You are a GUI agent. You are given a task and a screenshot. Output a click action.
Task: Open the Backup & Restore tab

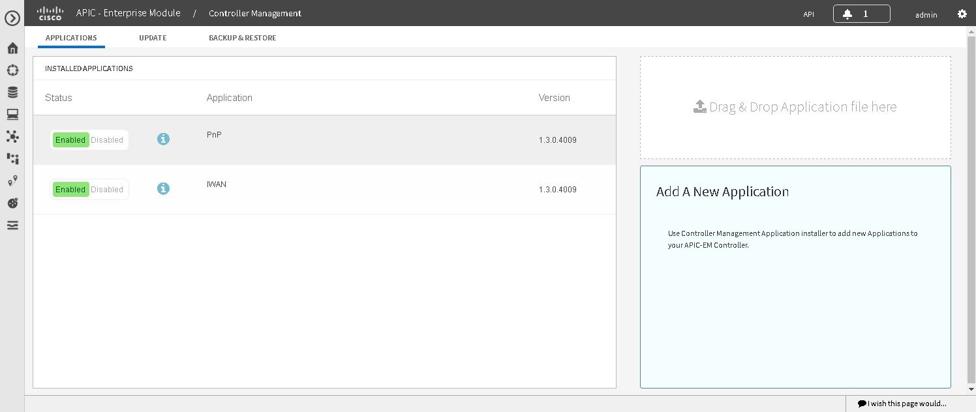click(x=242, y=38)
